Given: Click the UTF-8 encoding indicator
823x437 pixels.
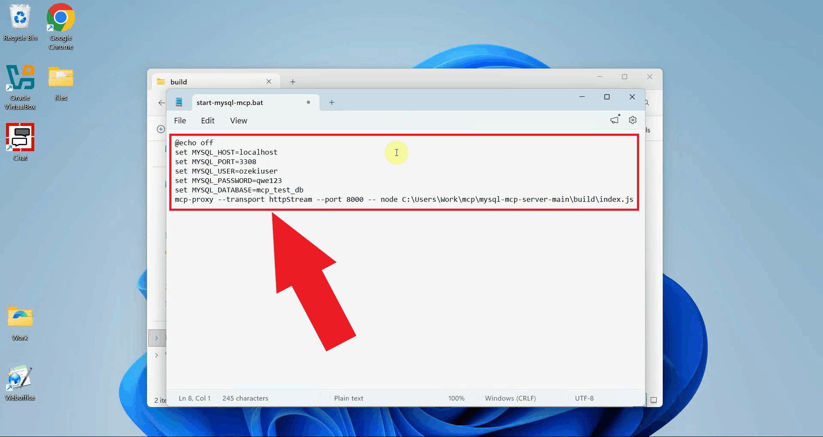Looking at the screenshot, I should coord(584,398).
